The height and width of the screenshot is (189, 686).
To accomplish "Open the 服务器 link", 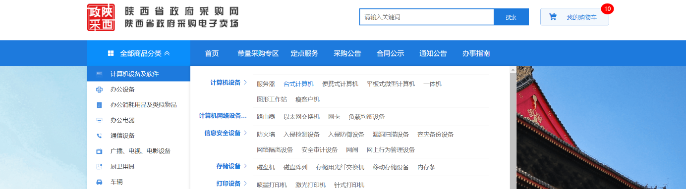I will pyautogui.click(x=266, y=84).
